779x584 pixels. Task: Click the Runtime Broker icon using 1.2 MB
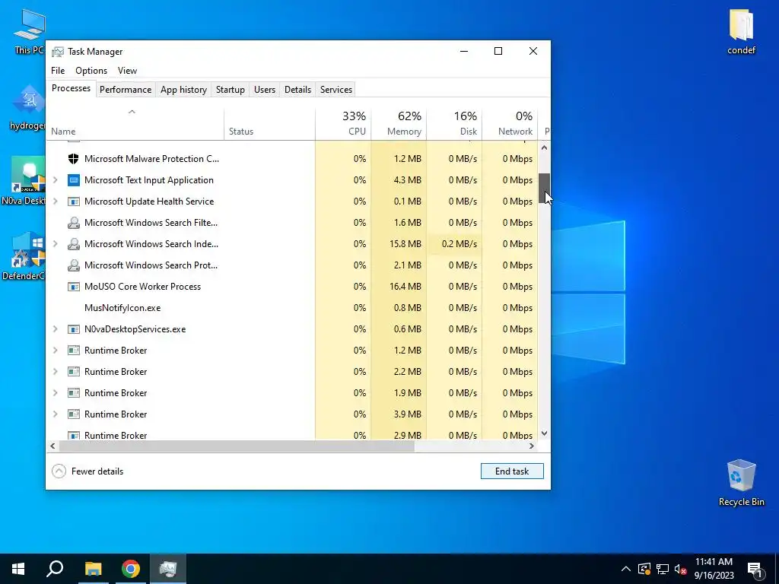point(74,351)
